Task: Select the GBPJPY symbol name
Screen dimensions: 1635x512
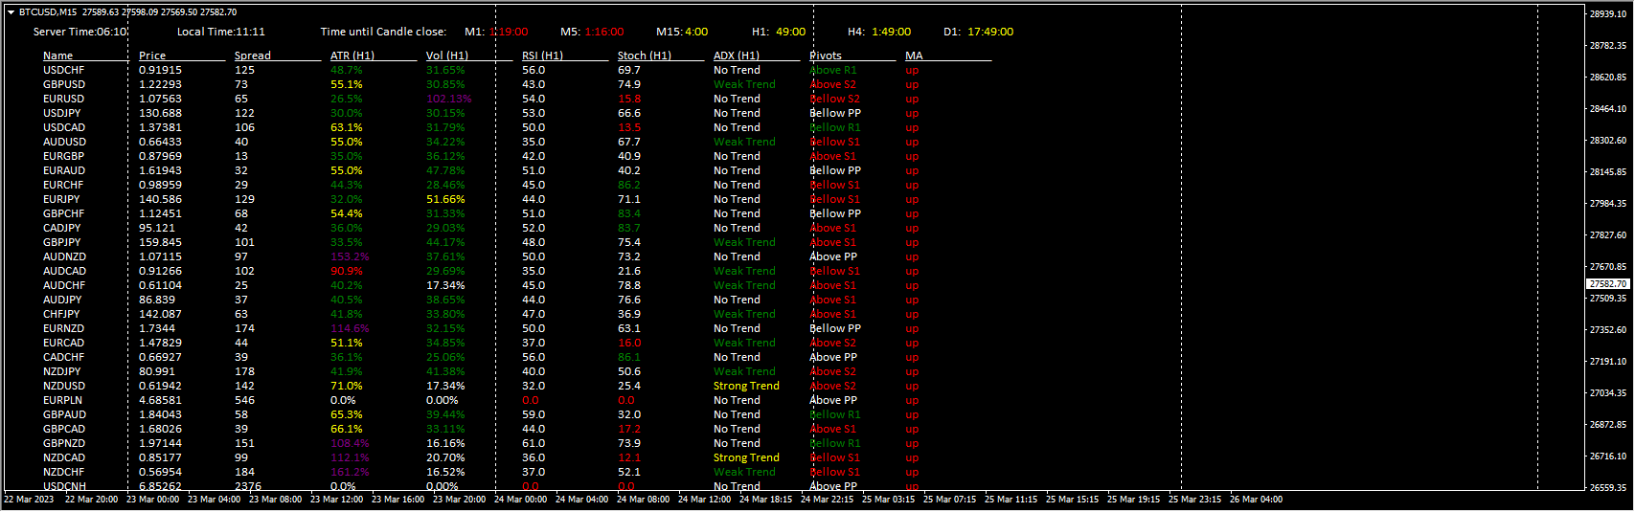Action: 62,242
